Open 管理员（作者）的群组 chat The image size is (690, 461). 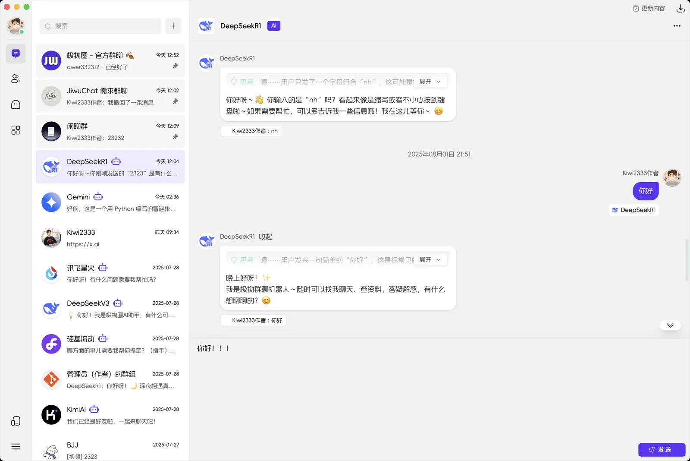click(x=110, y=379)
